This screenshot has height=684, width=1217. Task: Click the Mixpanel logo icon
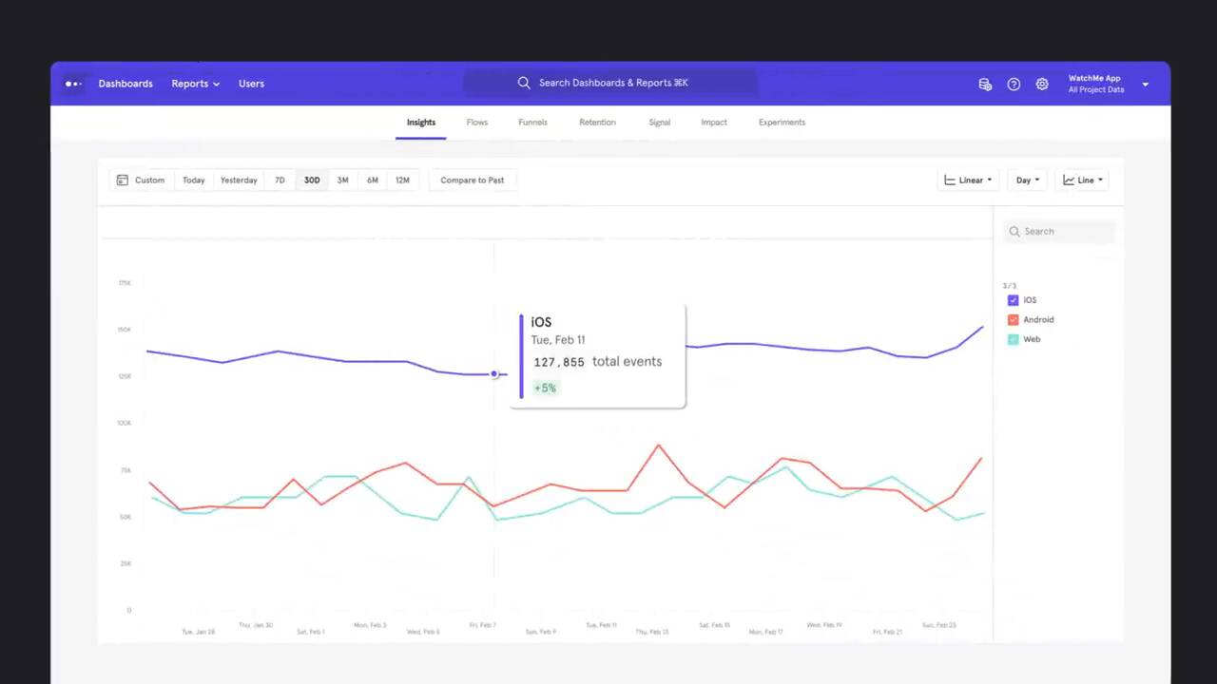pyautogui.click(x=73, y=84)
